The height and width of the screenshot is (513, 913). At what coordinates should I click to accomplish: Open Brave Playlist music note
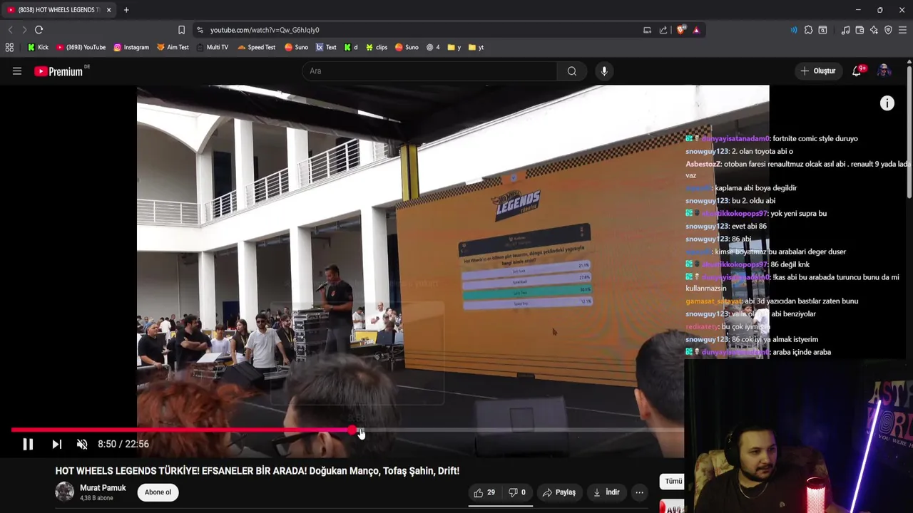(x=845, y=30)
